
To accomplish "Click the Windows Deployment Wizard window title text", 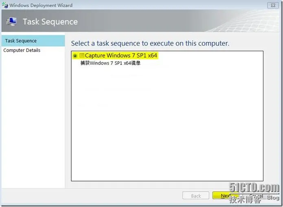I will 41,5.
